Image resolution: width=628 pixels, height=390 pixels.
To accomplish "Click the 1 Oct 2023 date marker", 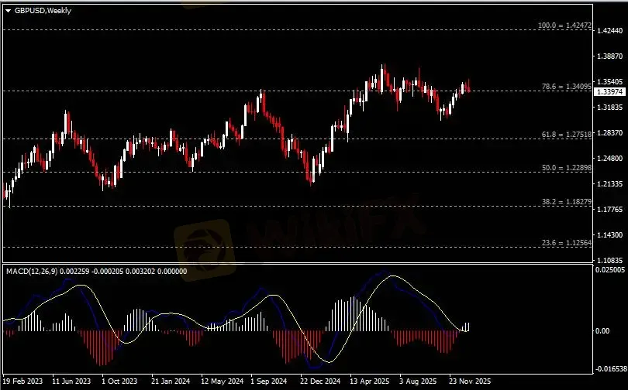I will click(119, 381).
